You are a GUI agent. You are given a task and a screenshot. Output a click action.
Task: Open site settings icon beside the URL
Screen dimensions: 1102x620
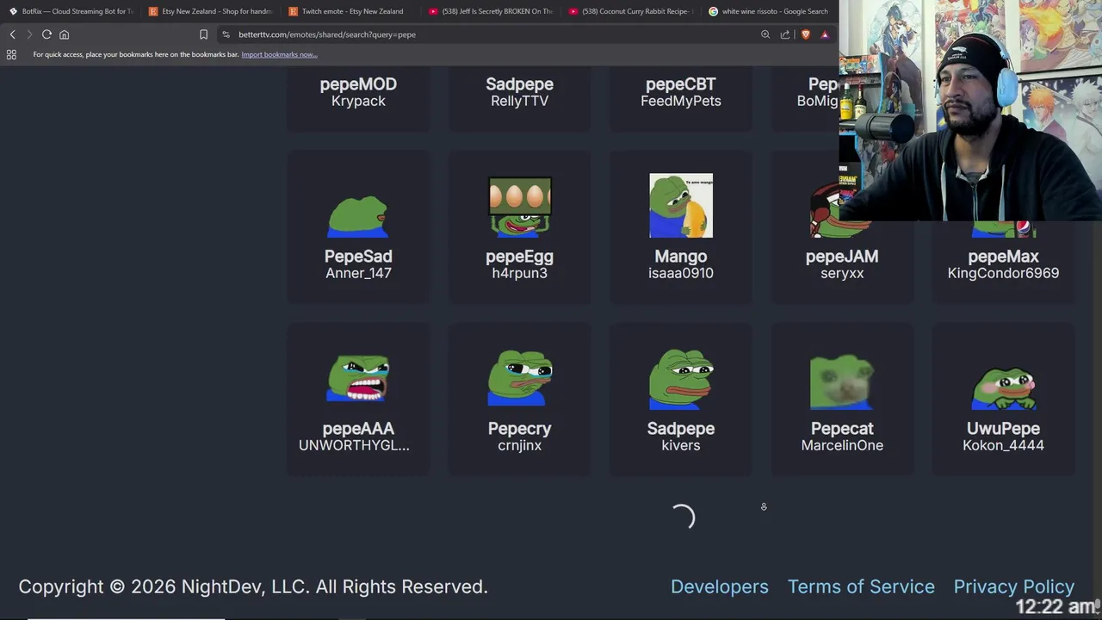pyautogui.click(x=226, y=34)
